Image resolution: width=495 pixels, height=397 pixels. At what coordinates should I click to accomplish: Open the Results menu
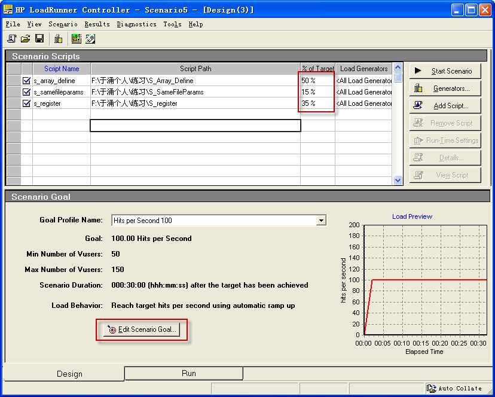click(x=97, y=25)
